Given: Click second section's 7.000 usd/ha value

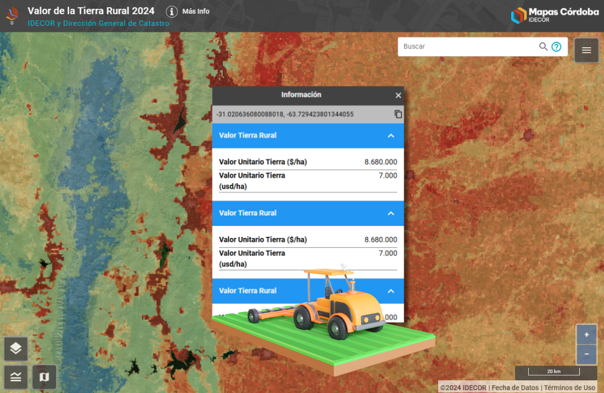Looking at the screenshot, I should 388,253.
